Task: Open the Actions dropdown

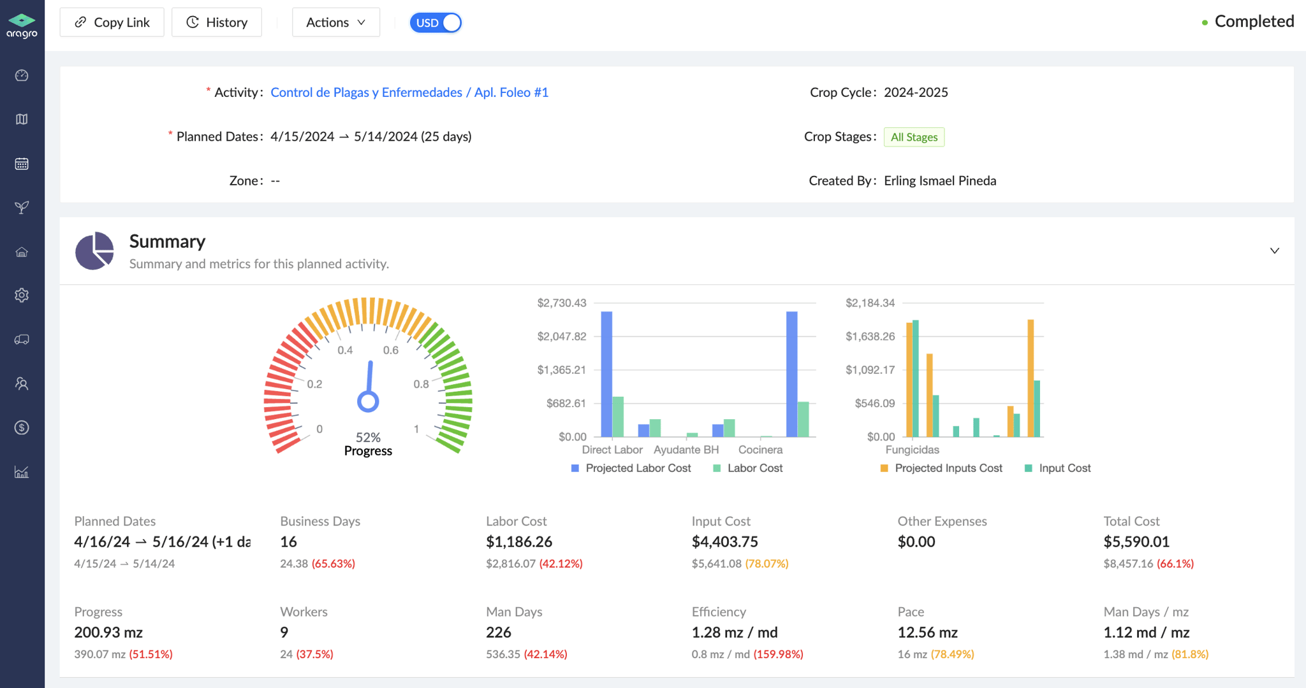Action: [x=336, y=22]
